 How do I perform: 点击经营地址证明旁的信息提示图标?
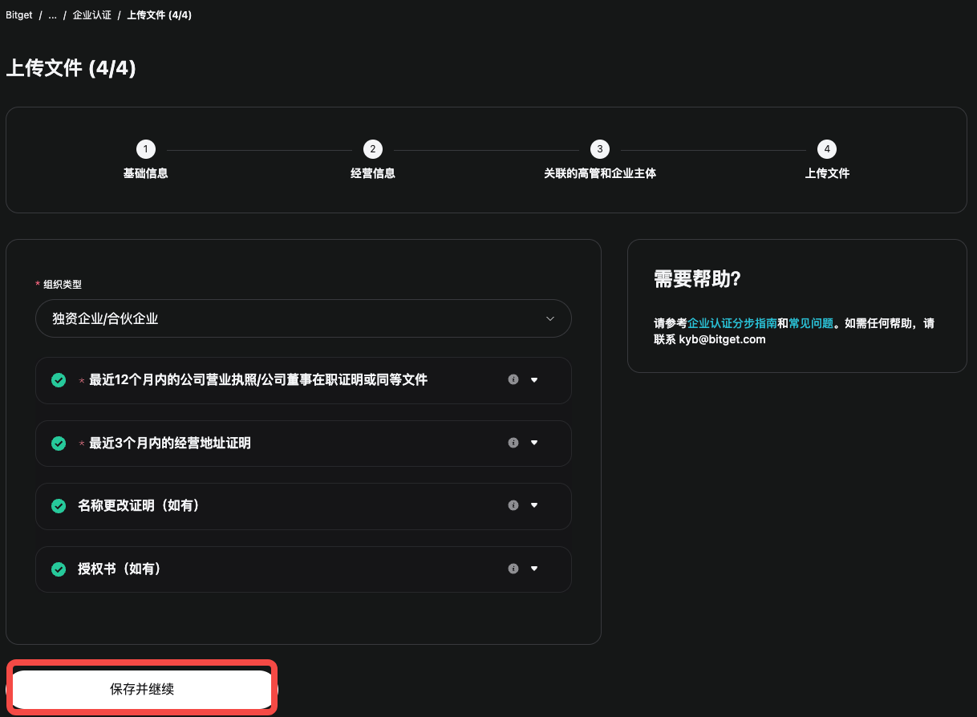point(513,443)
